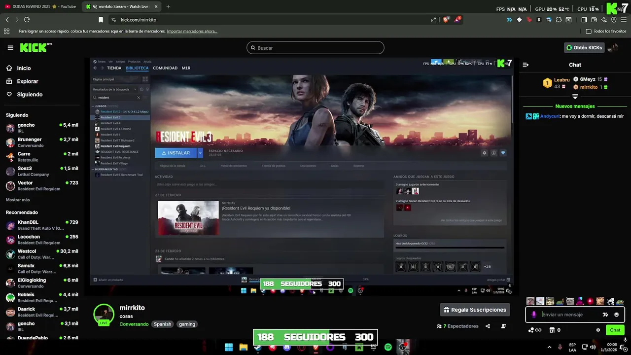Go back in browser history
This screenshot has width=631, height=355.
point(7,20)
